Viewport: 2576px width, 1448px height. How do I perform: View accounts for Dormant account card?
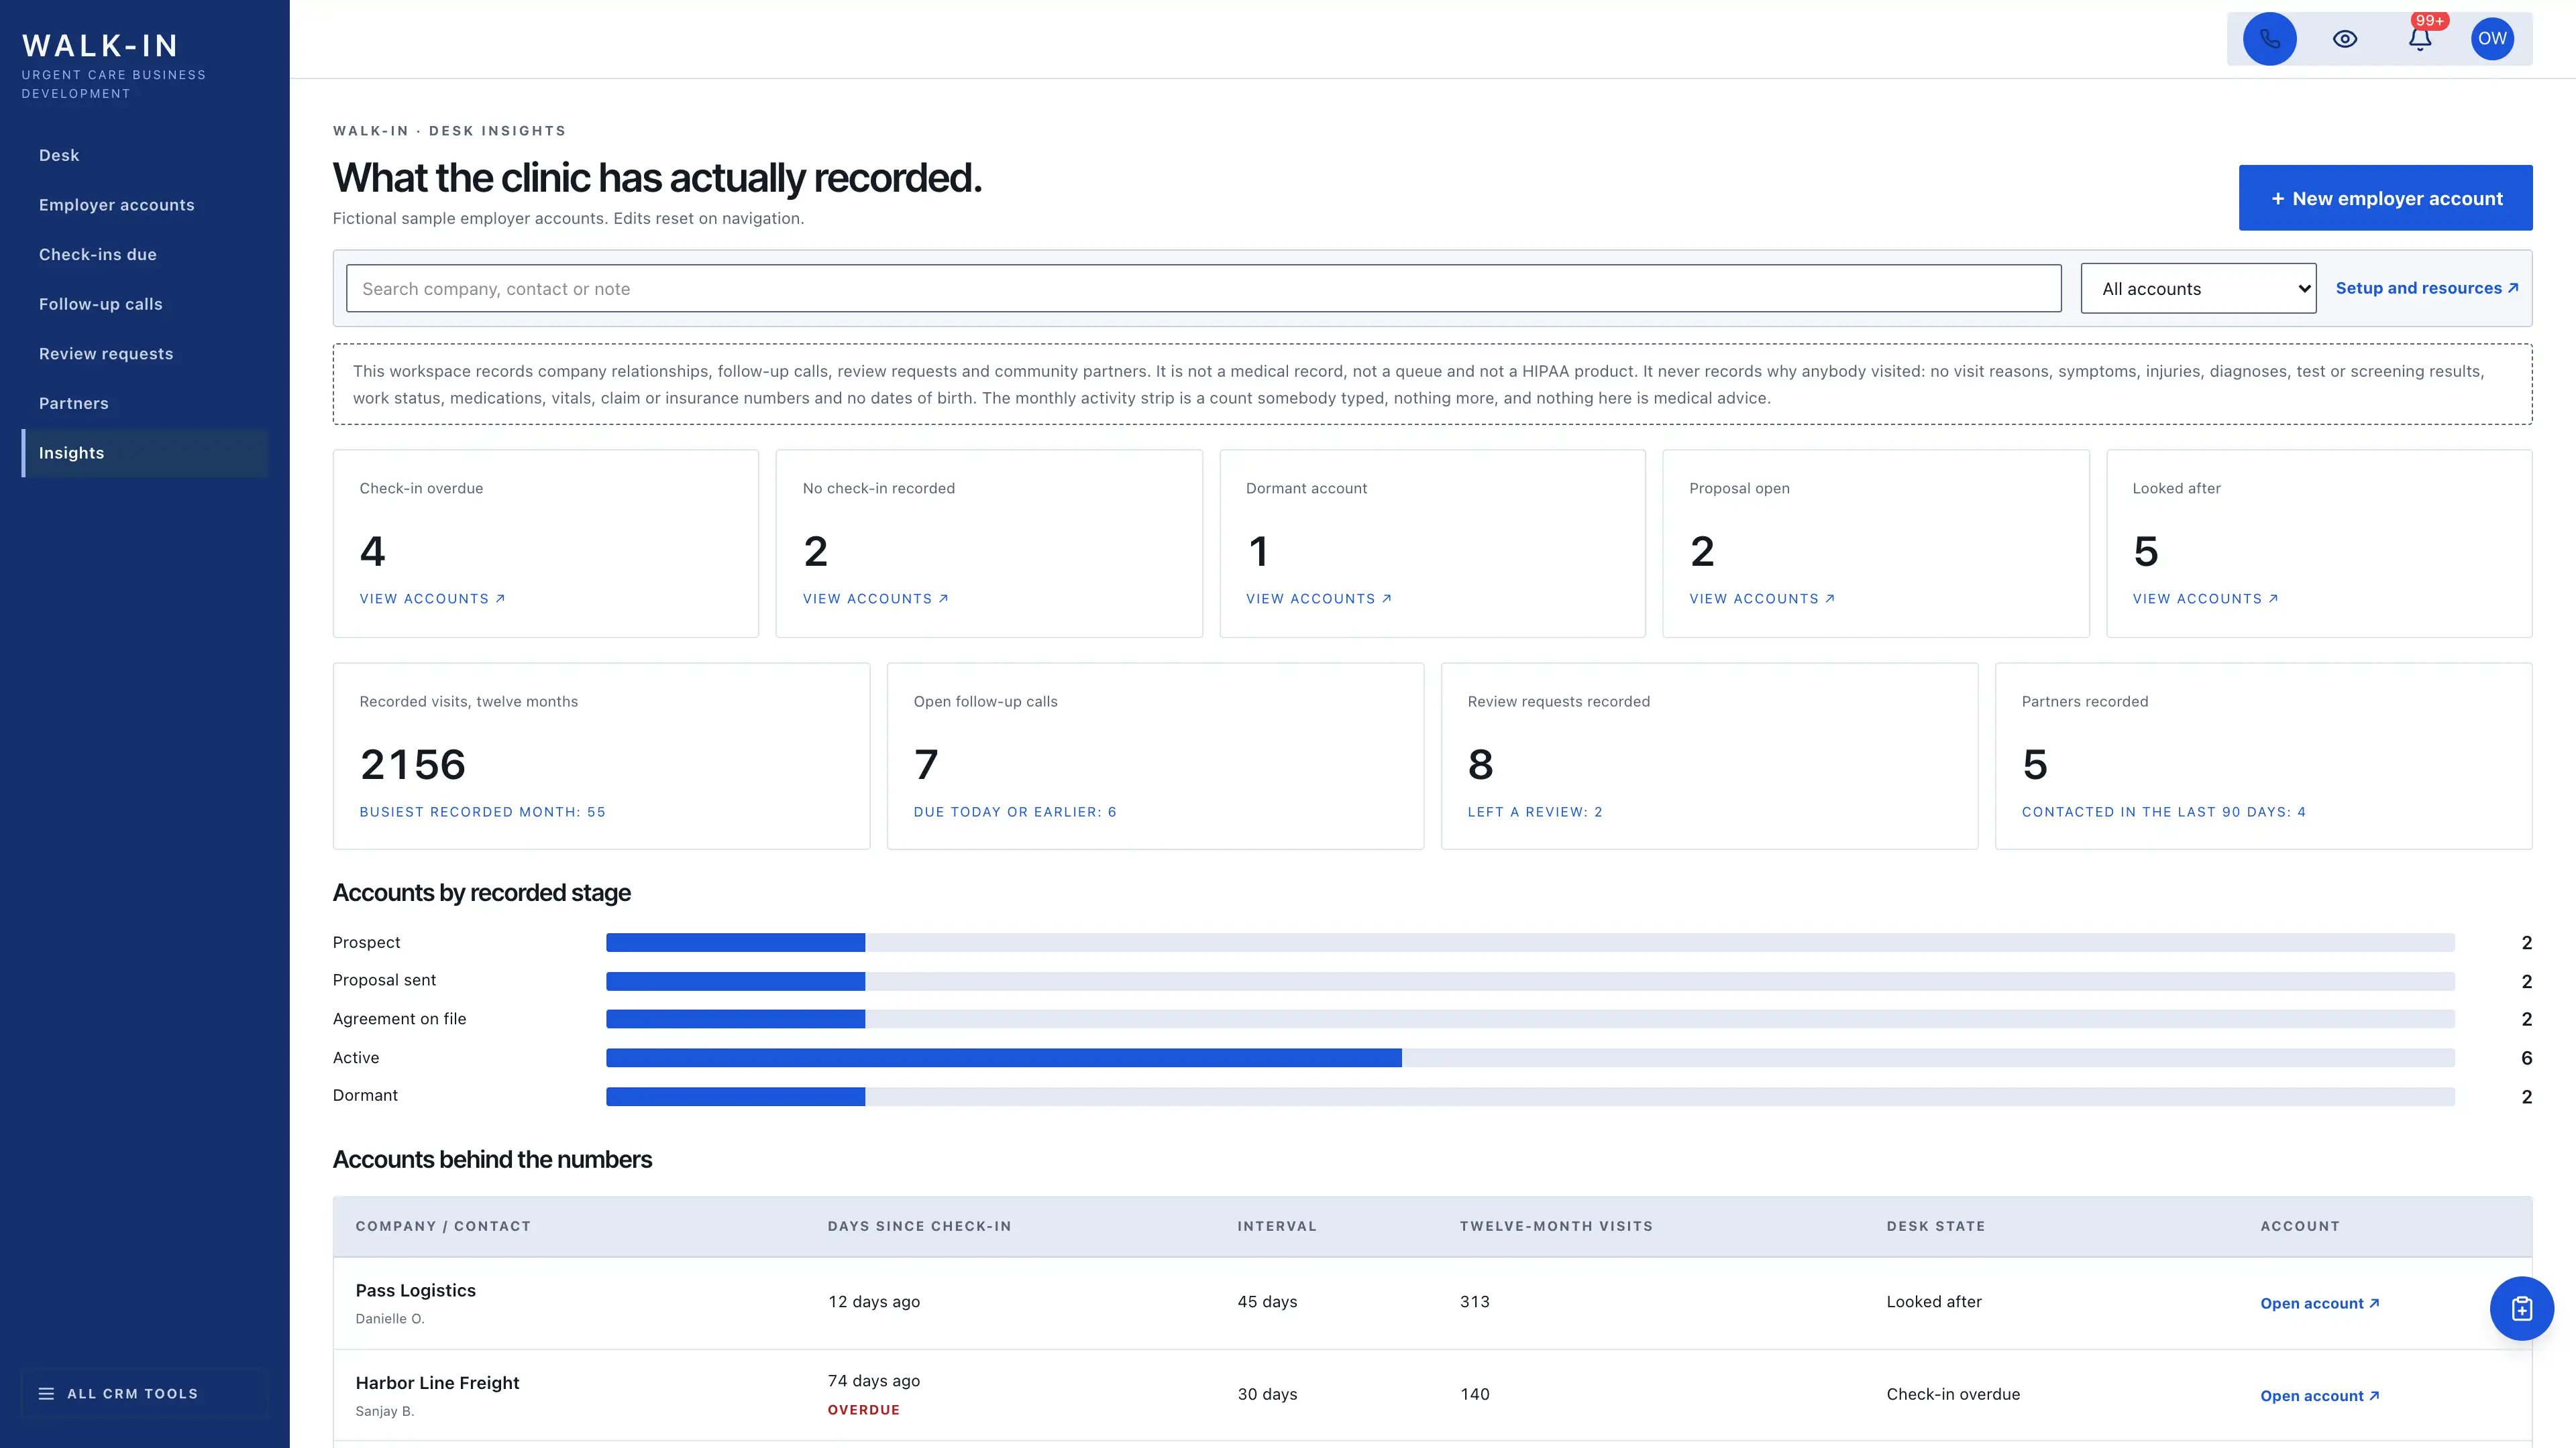(1318, 599)
